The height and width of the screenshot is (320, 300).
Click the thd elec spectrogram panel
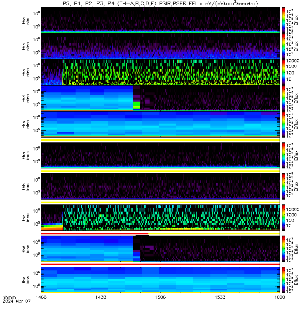[160, 98]
